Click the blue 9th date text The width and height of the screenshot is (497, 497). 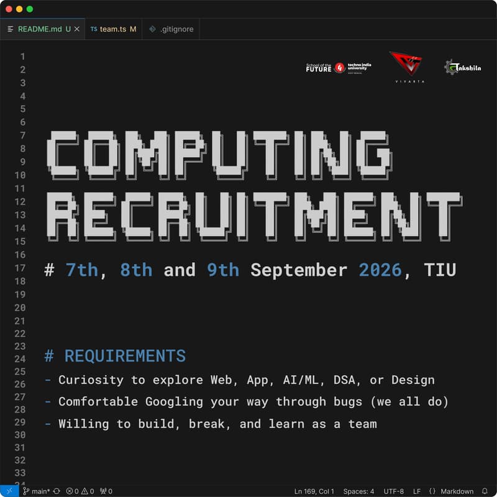tap(223, 270)
